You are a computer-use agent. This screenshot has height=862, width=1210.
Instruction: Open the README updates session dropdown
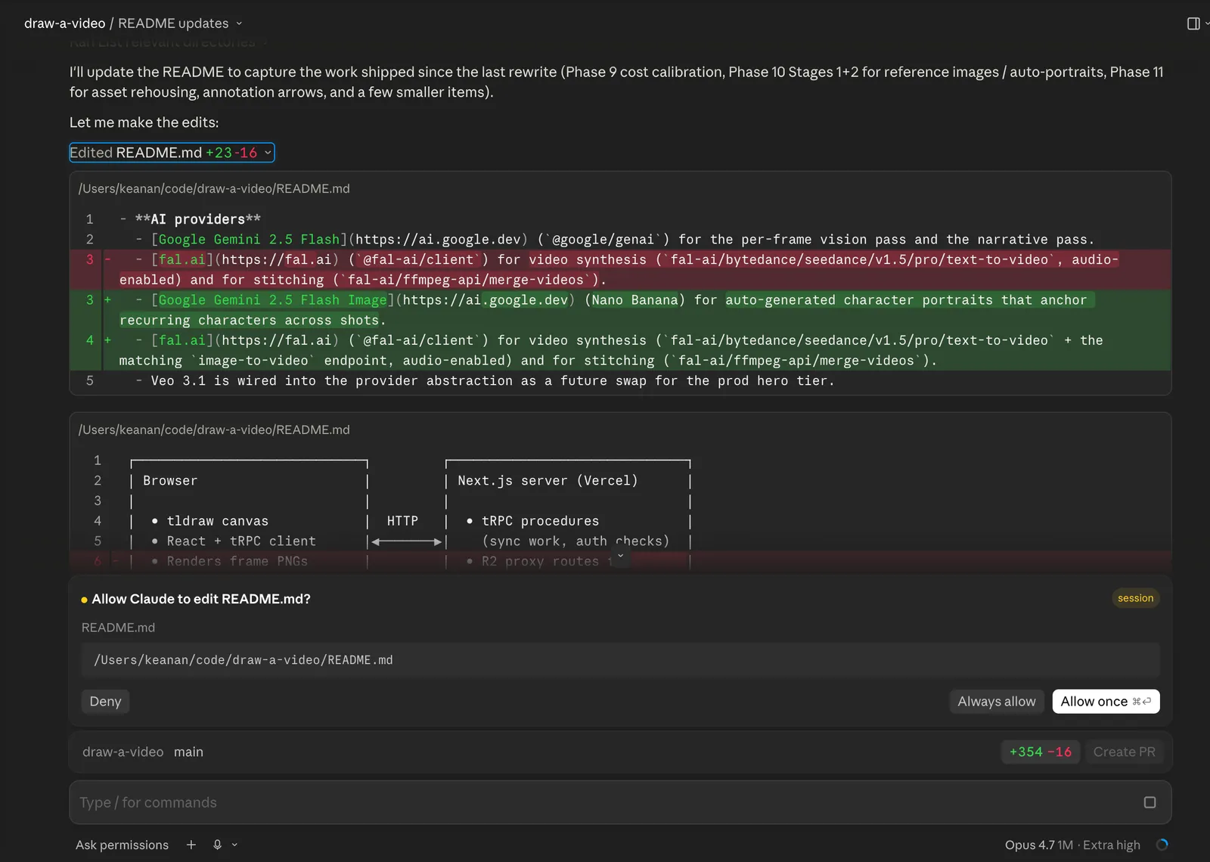point(180,23)
